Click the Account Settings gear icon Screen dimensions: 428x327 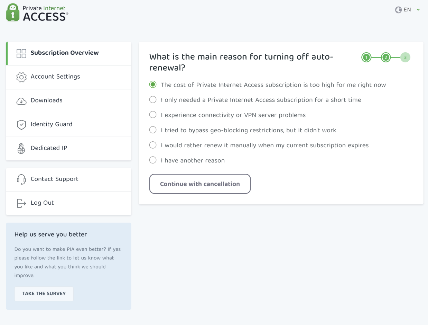tap(21, 77)
